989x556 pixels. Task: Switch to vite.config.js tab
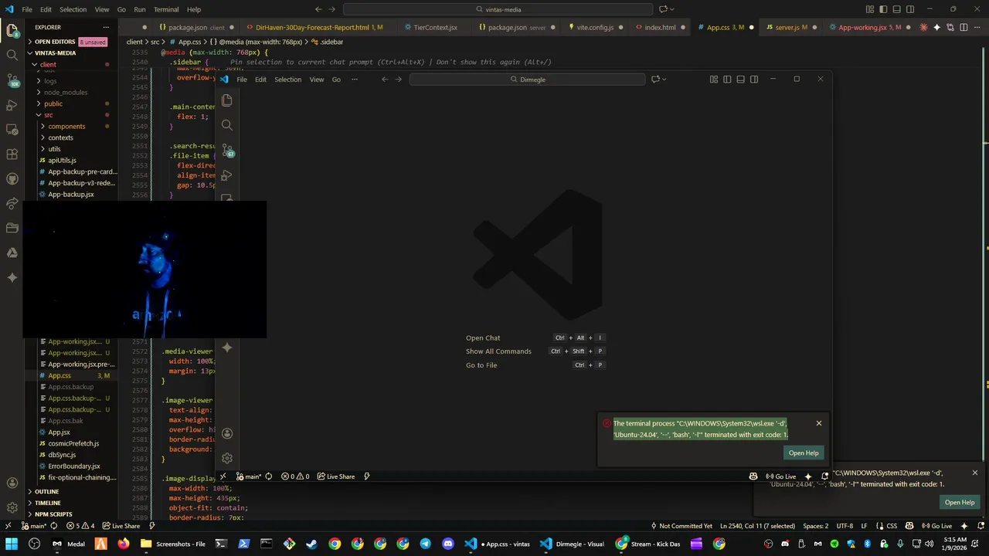[595, 27]
